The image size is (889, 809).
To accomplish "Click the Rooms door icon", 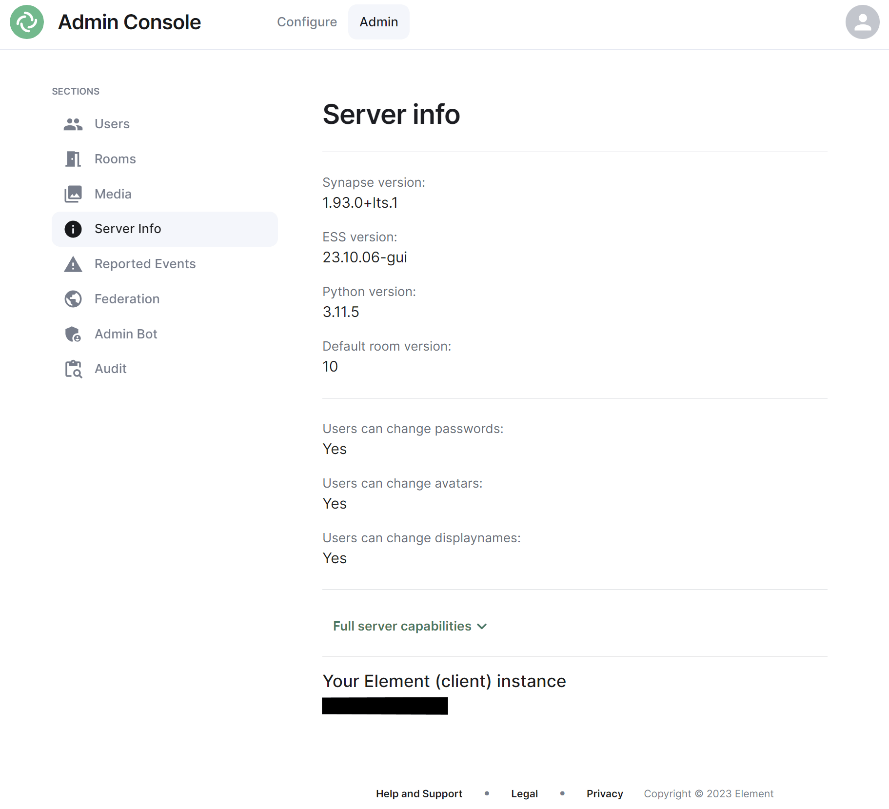I will 73,159.
